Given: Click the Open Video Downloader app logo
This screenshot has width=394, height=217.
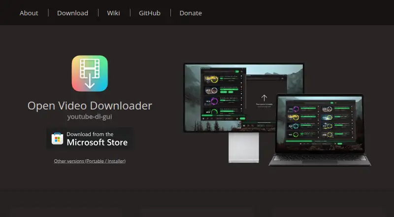Looking at the screenshot, I should (90, 73).
